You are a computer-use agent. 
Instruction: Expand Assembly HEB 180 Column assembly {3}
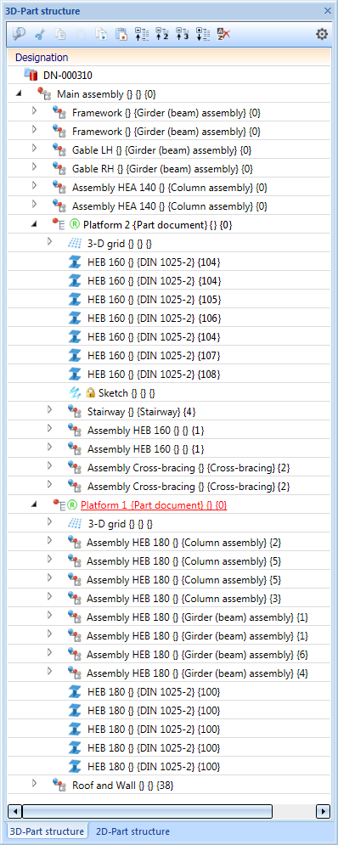pos(49,596)
